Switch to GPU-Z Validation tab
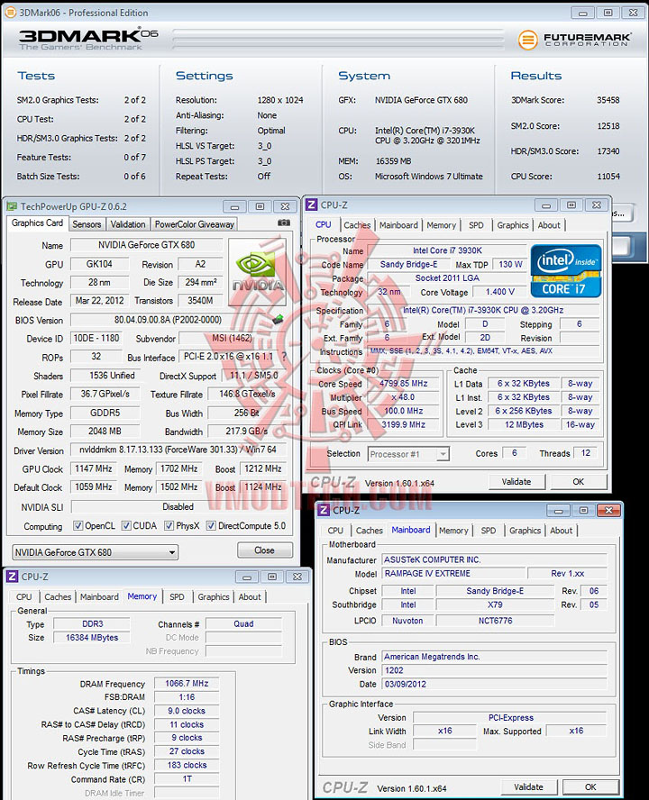The height and width of the screenshot is (800, 649). [x=128, y=224]
